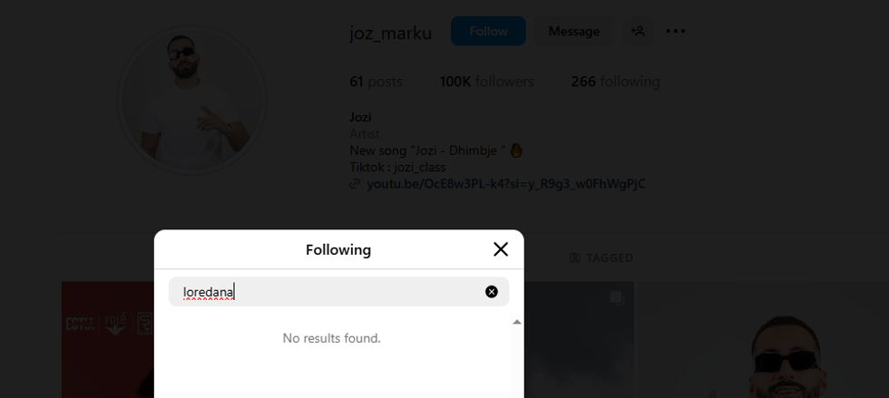The height and width of the screenshot is (398, 889).
Task: Close the Following dialog
Action: 501,249
